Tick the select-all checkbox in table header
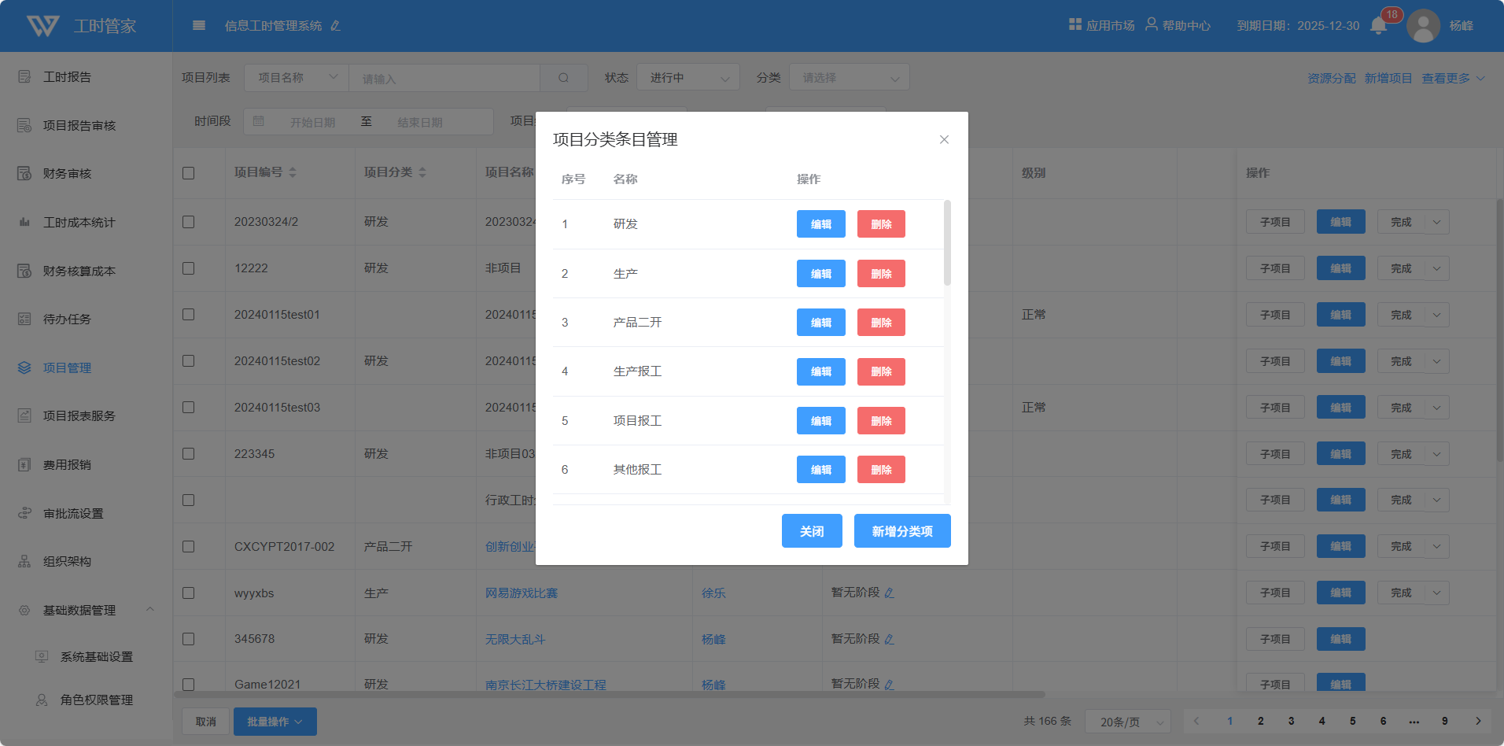This screenshot has width=1504, height=746. click(x=189, y=173)
